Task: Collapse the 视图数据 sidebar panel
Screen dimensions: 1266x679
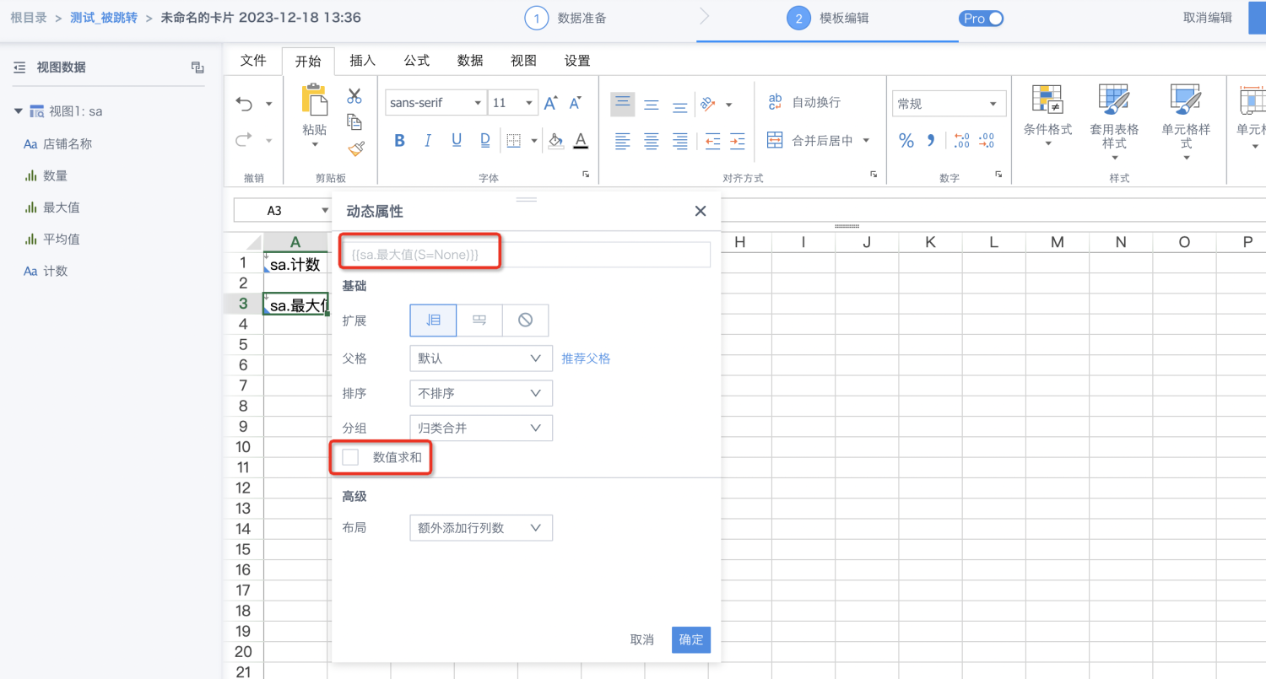Action: tap(19, 67)
